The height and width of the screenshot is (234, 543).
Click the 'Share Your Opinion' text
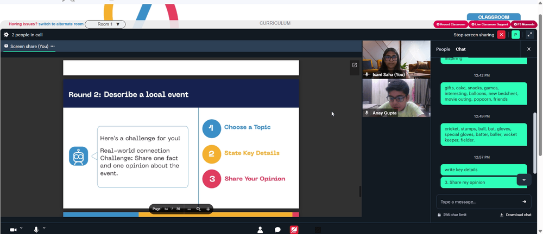coord(255,179)
